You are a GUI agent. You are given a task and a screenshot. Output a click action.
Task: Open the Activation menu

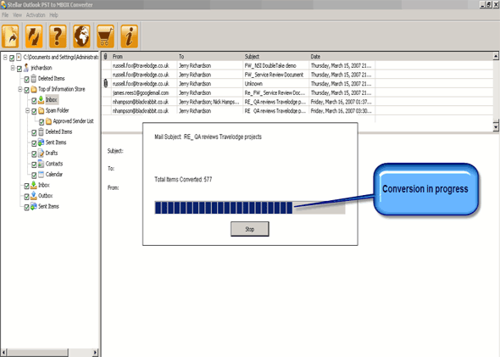[36, 15]
